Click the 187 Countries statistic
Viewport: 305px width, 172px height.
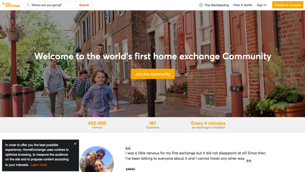[153, 125]
